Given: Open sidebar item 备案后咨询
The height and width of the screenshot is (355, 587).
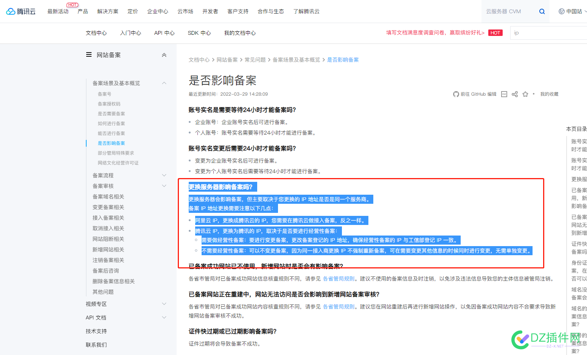Looking at the screenshot, I should pos(106,271).
